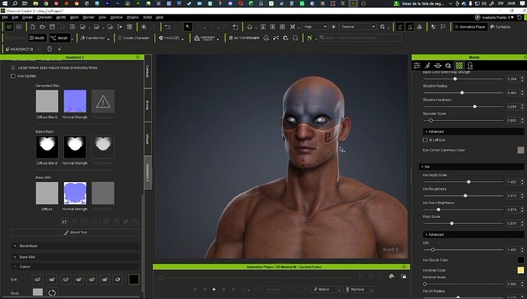527x299 pixels.
Task: Switch to the Scene side tab
Action: tap(147, 106)
